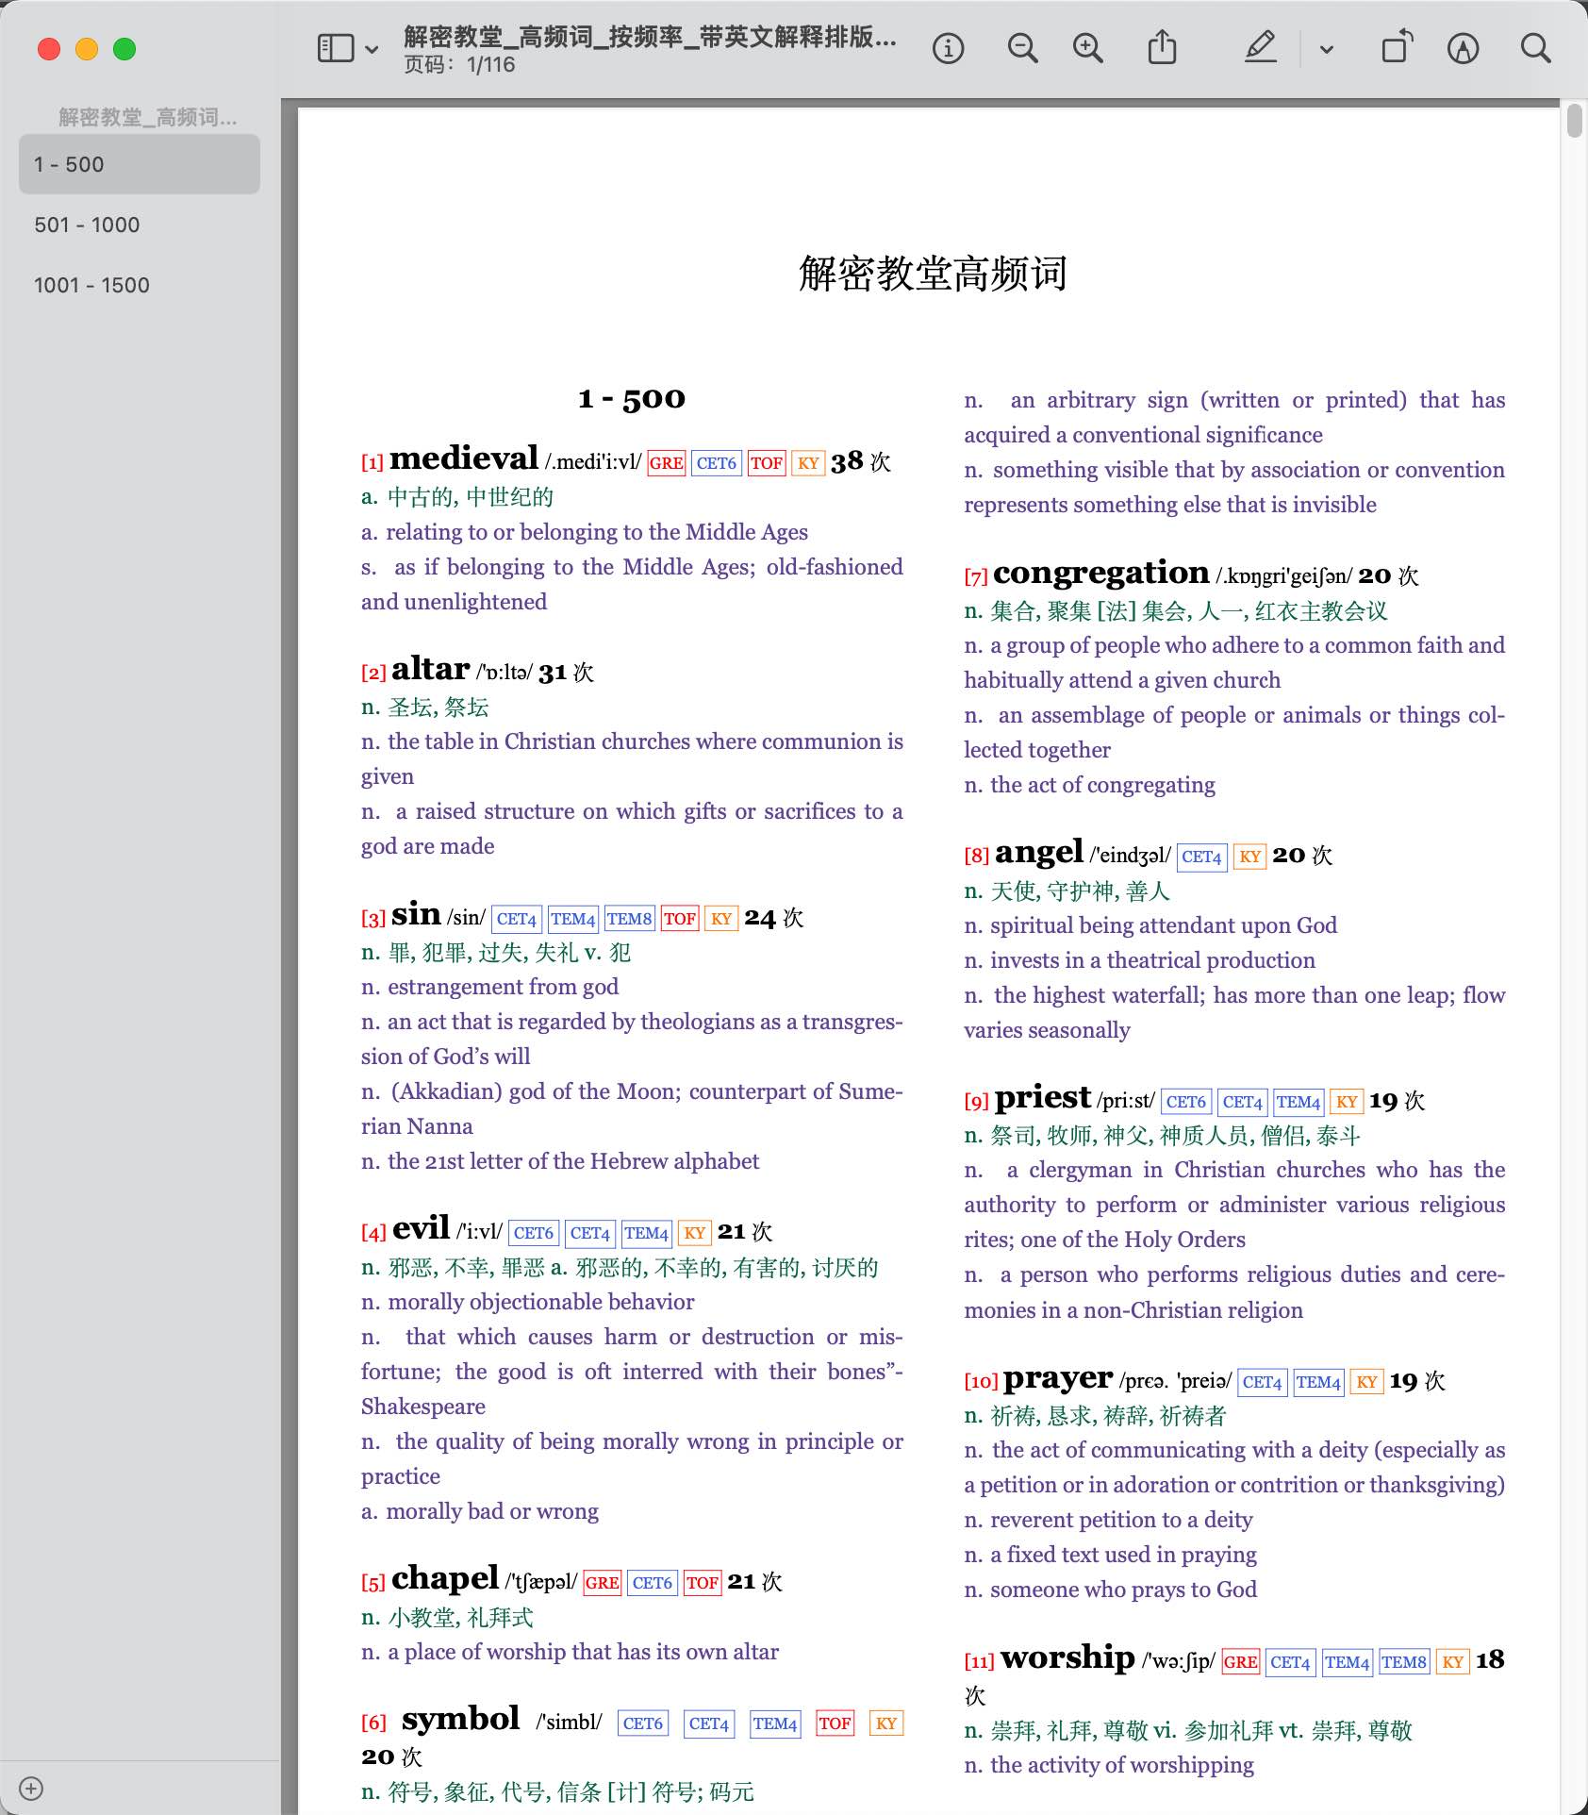
Task: Expand highlight color options chevron
Action: coord(1327,49)
